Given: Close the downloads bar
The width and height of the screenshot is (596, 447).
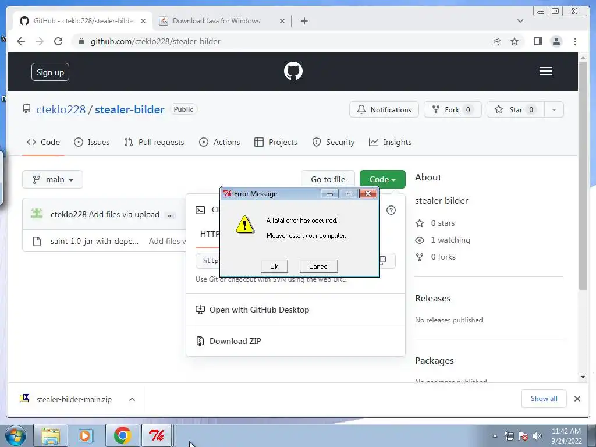Looking at the screenshot, I should tap(577, 399).
